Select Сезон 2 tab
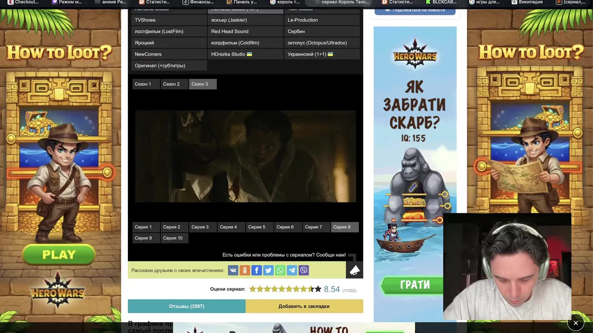The image size is (593, 333). click(x=174, y=84)
